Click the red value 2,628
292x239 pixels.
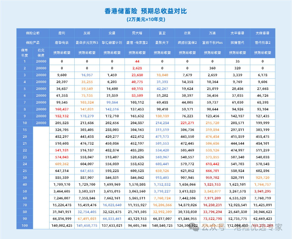point(137,68)
